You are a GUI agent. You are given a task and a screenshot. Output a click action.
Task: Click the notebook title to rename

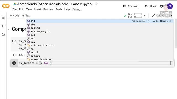pyautogui.click(x=54, y=4)
